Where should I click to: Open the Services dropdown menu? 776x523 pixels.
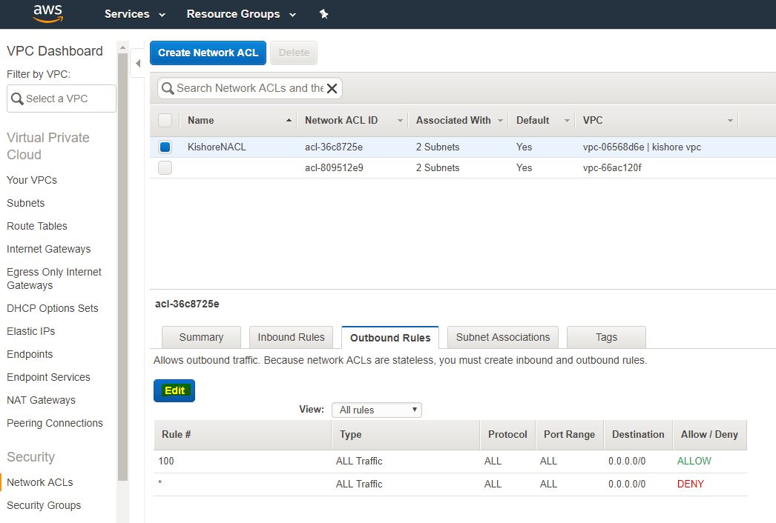[x=134, y=14]
